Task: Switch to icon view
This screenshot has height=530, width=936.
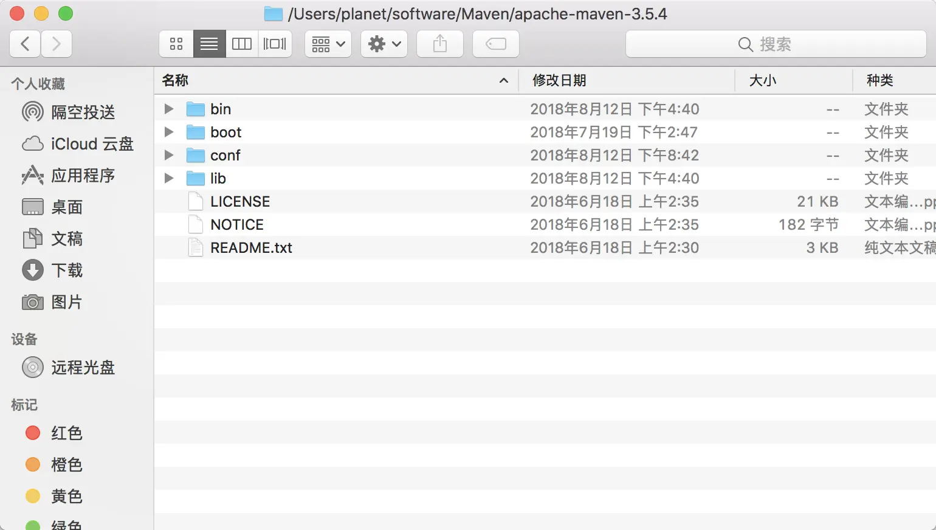Action: click(x=176, y=44)
